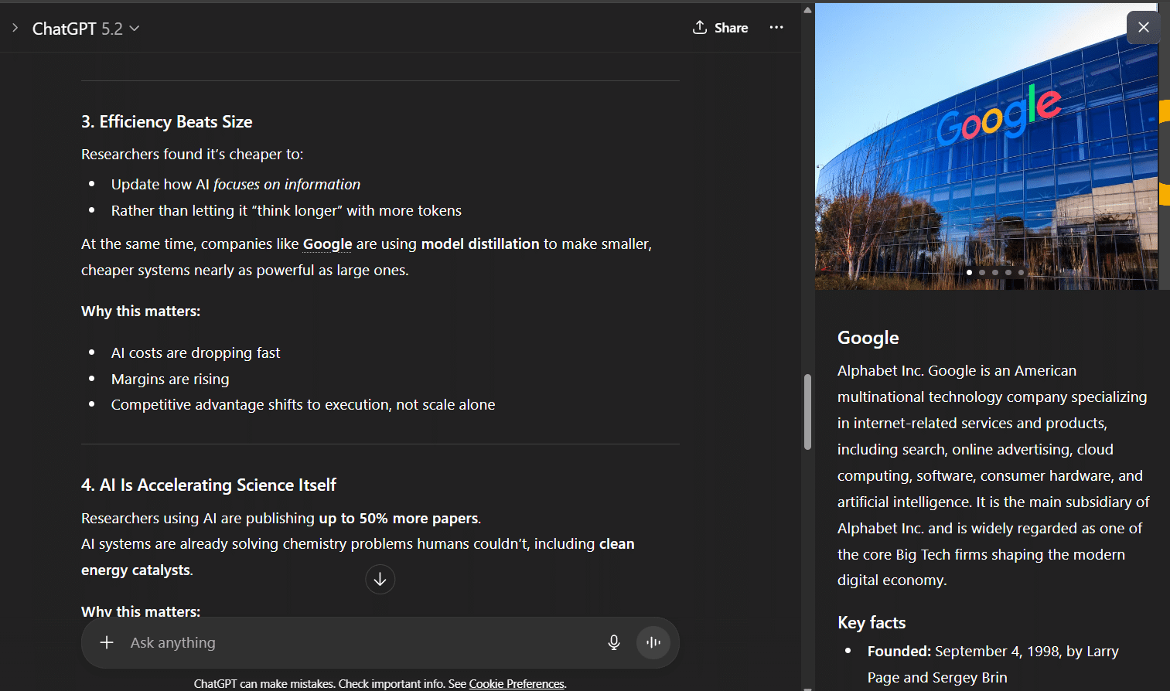The image size is (1170, 691).
Task: Jump to the last image carousel dot
Action: click(1021, 272)
